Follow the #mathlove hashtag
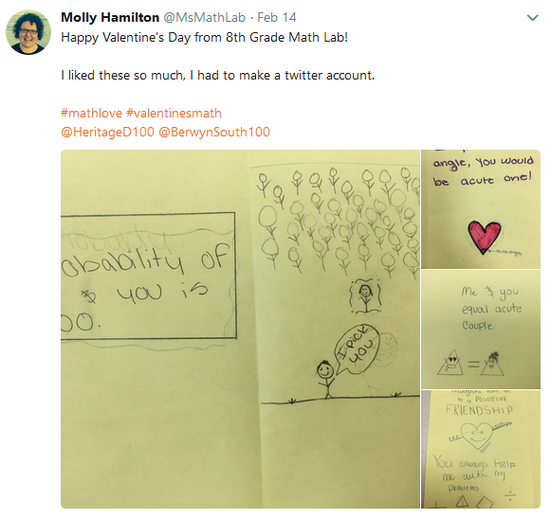551x519 pixels. (x=91, y=113)
